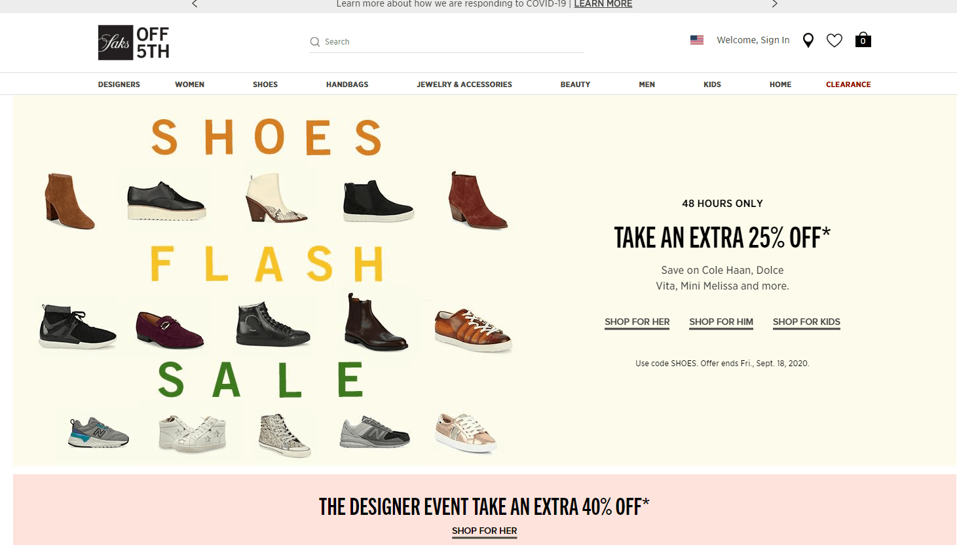Open the Designers menu
The height and width of the screenshot is (545, 957).
119,85
